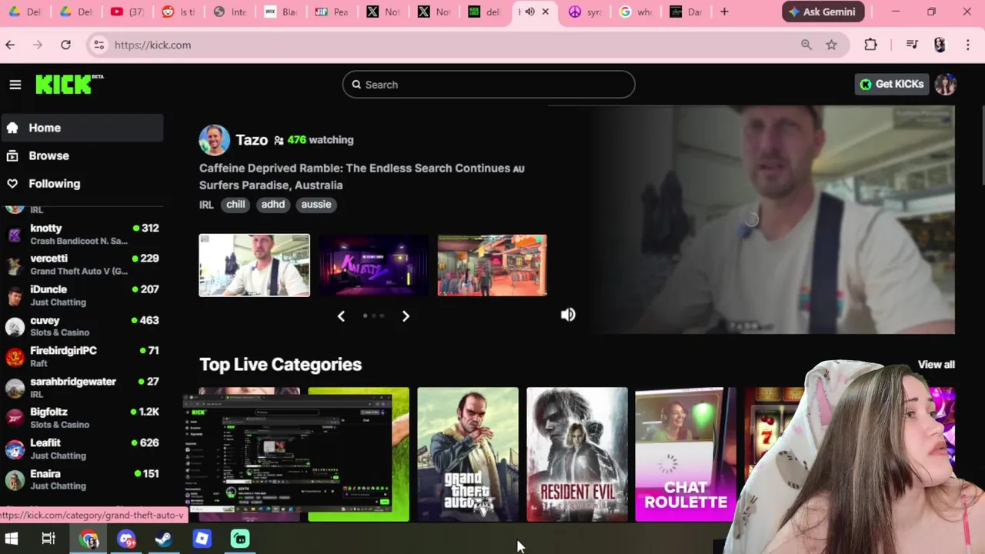Bookmark this page with star icon
Image resolution: width=985 pixels, height=554 pixels.
click(x=832, y=45)
